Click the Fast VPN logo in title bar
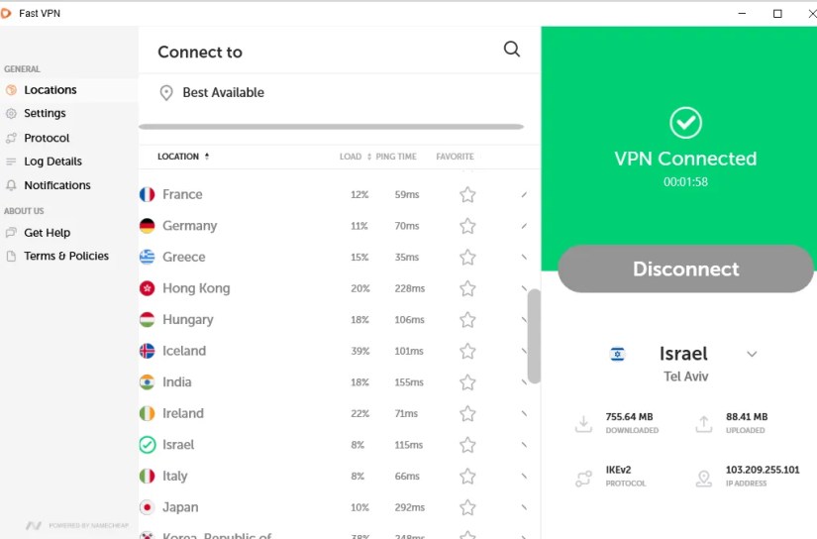The width and height of the screenshot is (817, 539). coord(6,14)
